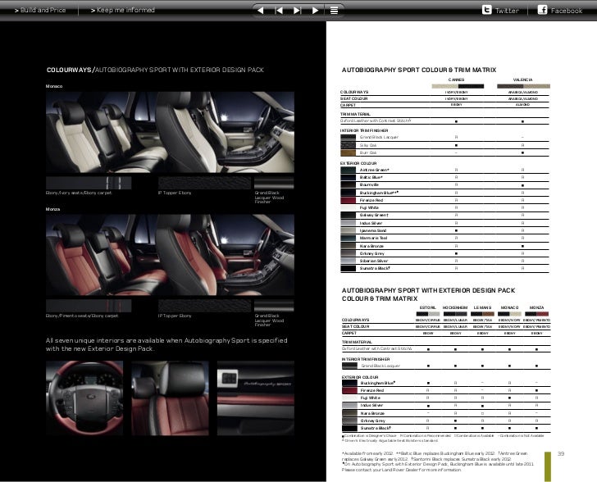597x482 pixels.
Task: Open the Twitter link text
Action: coord(507,11)
